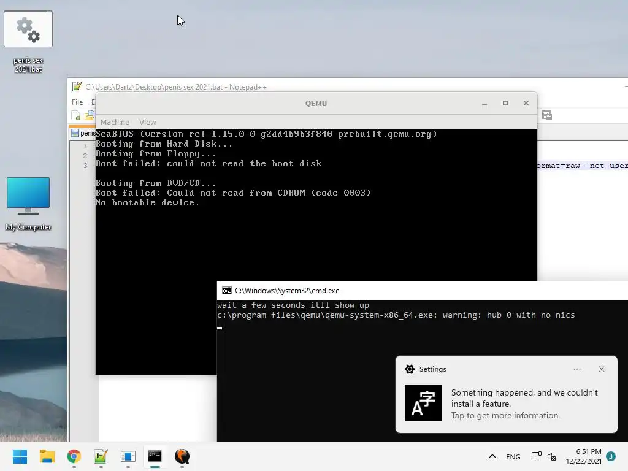Minimize the QEMU window
Screen dimensions: 628x471
tap(484, 103)
